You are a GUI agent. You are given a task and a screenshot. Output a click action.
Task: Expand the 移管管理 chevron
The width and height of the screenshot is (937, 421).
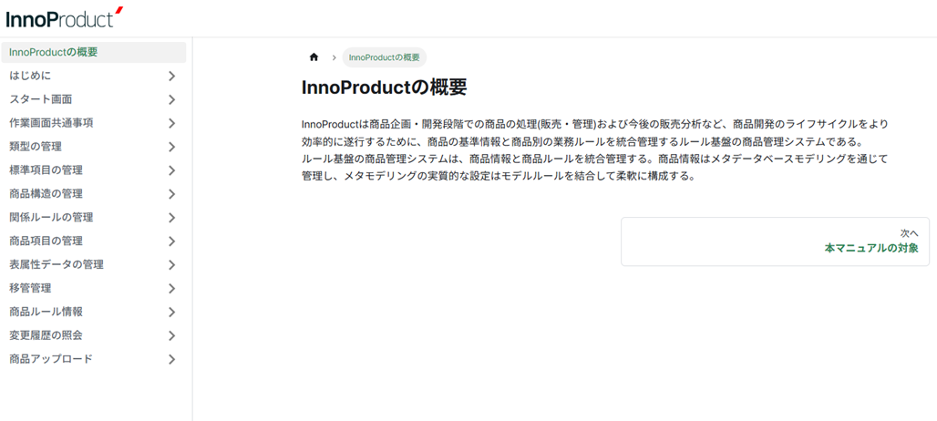pyautogui.click(x=171, y=289)
